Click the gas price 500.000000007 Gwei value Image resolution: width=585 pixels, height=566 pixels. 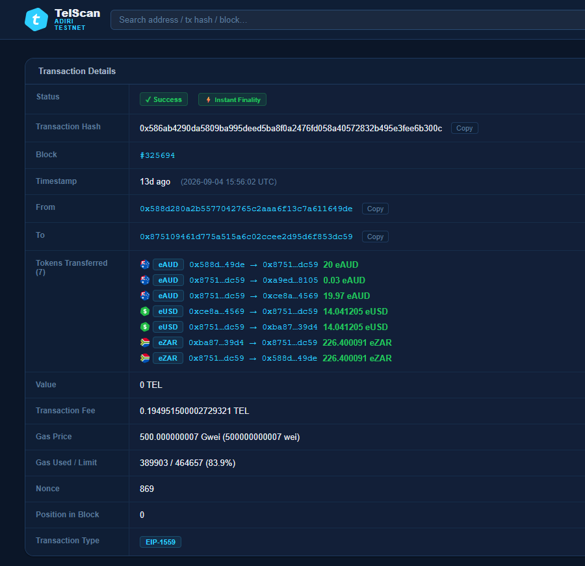(x=220, y=437)
